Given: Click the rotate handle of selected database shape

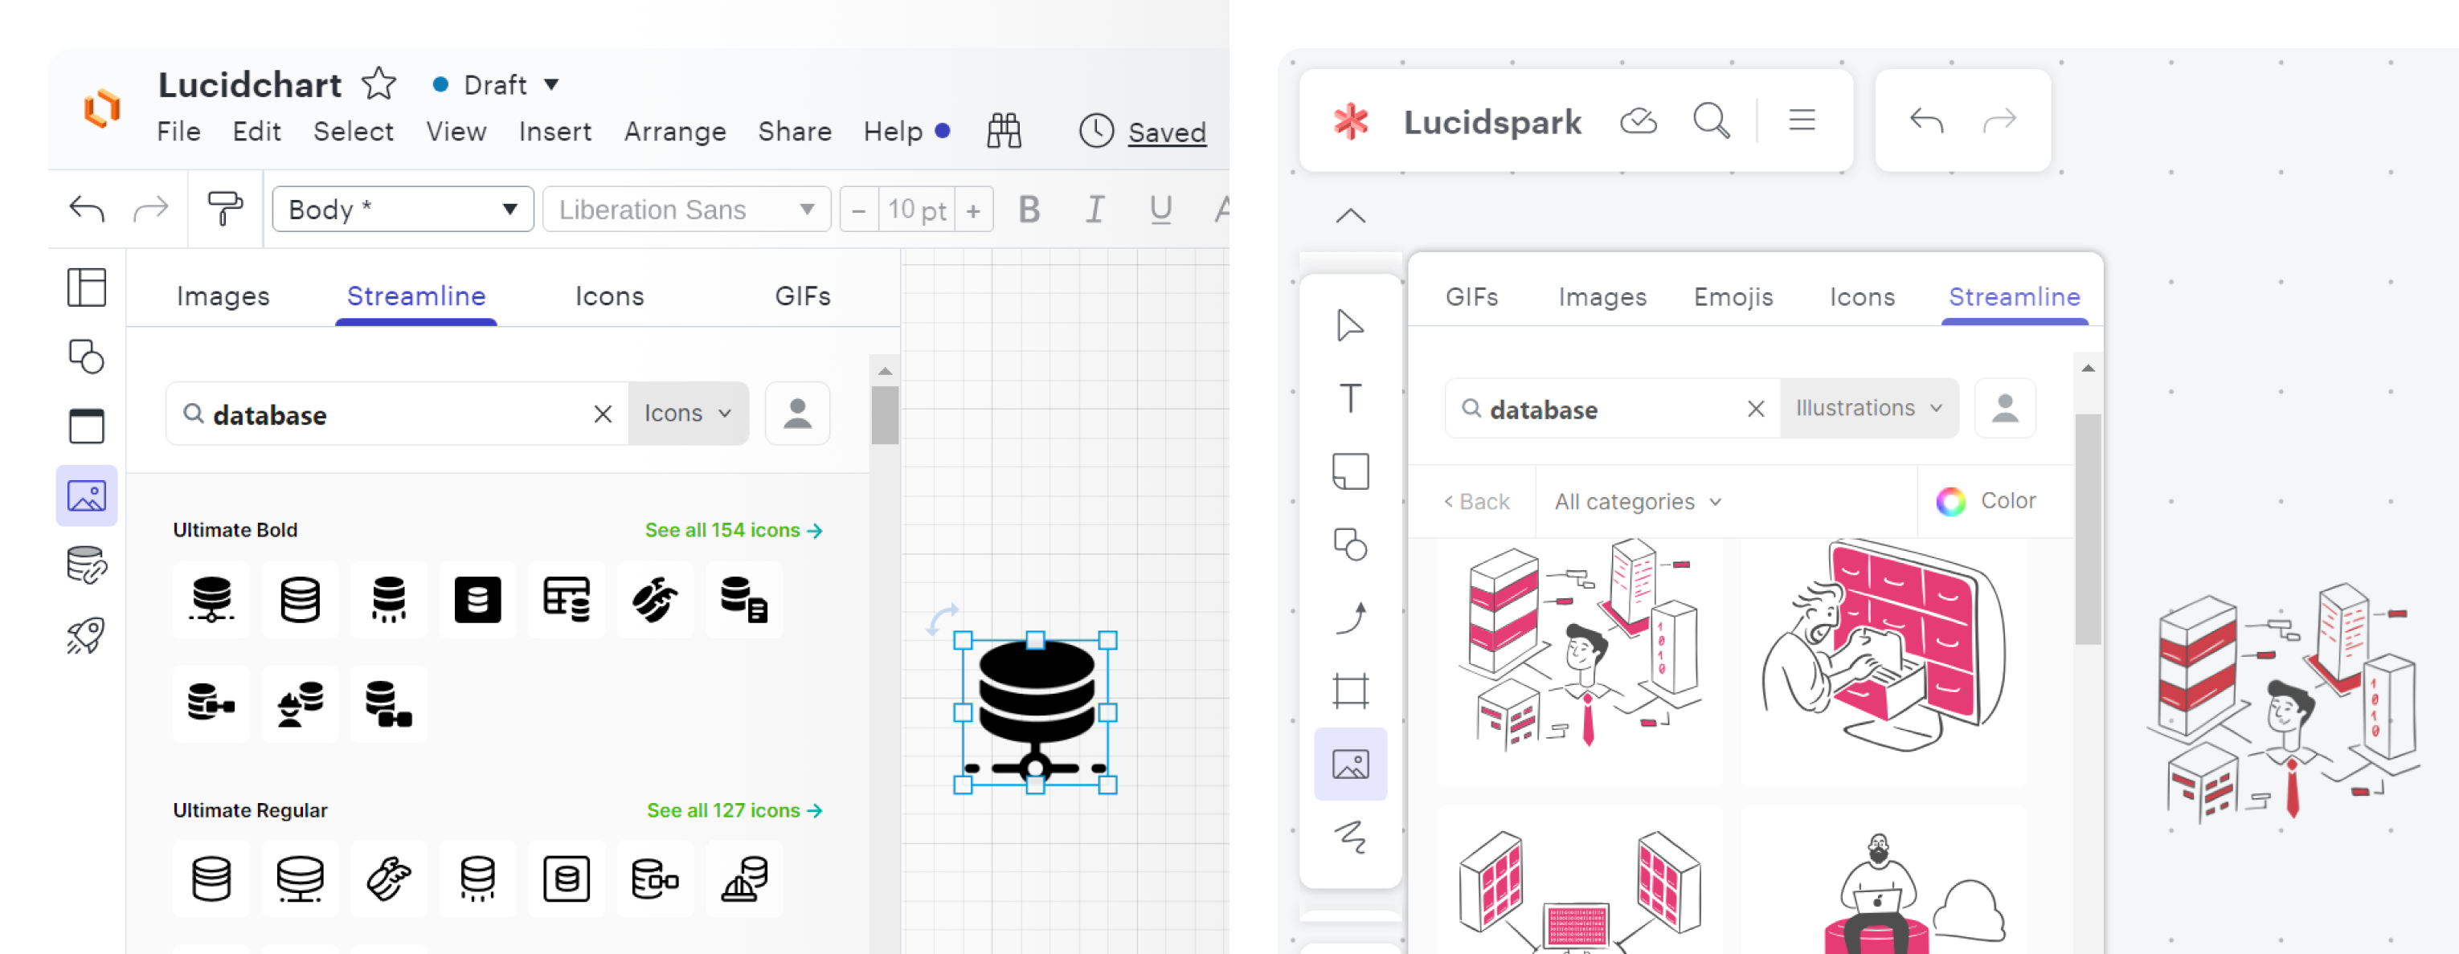Looking at the screenshot, I should (x=942, y=620).
